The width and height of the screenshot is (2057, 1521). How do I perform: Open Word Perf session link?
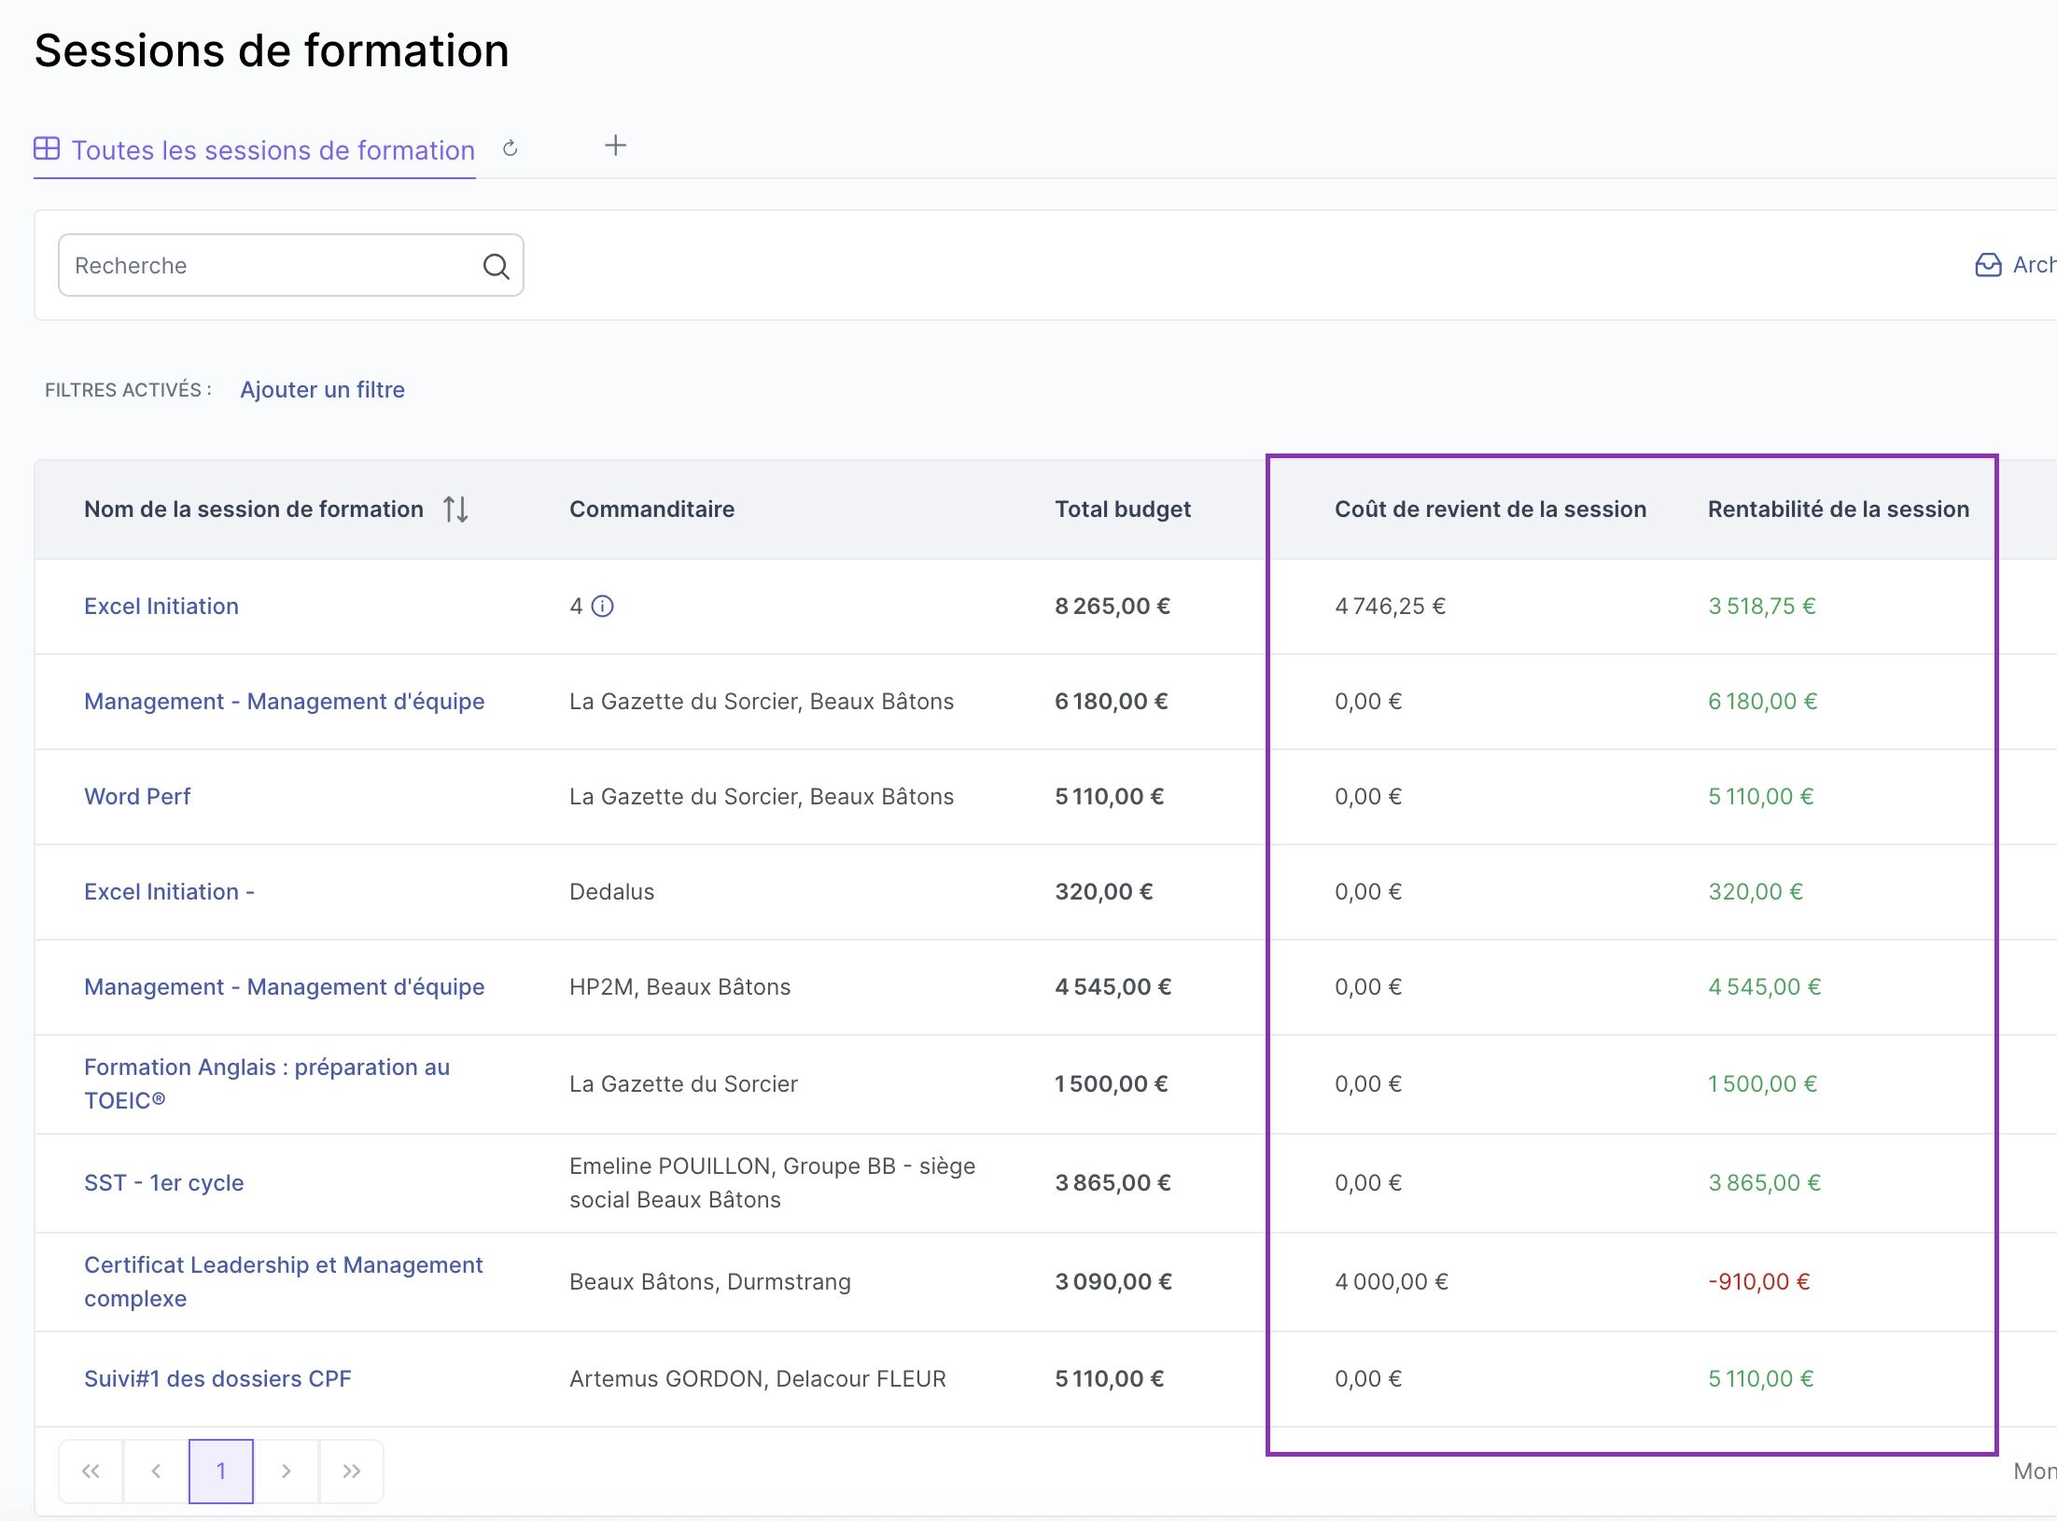point(137,797)
